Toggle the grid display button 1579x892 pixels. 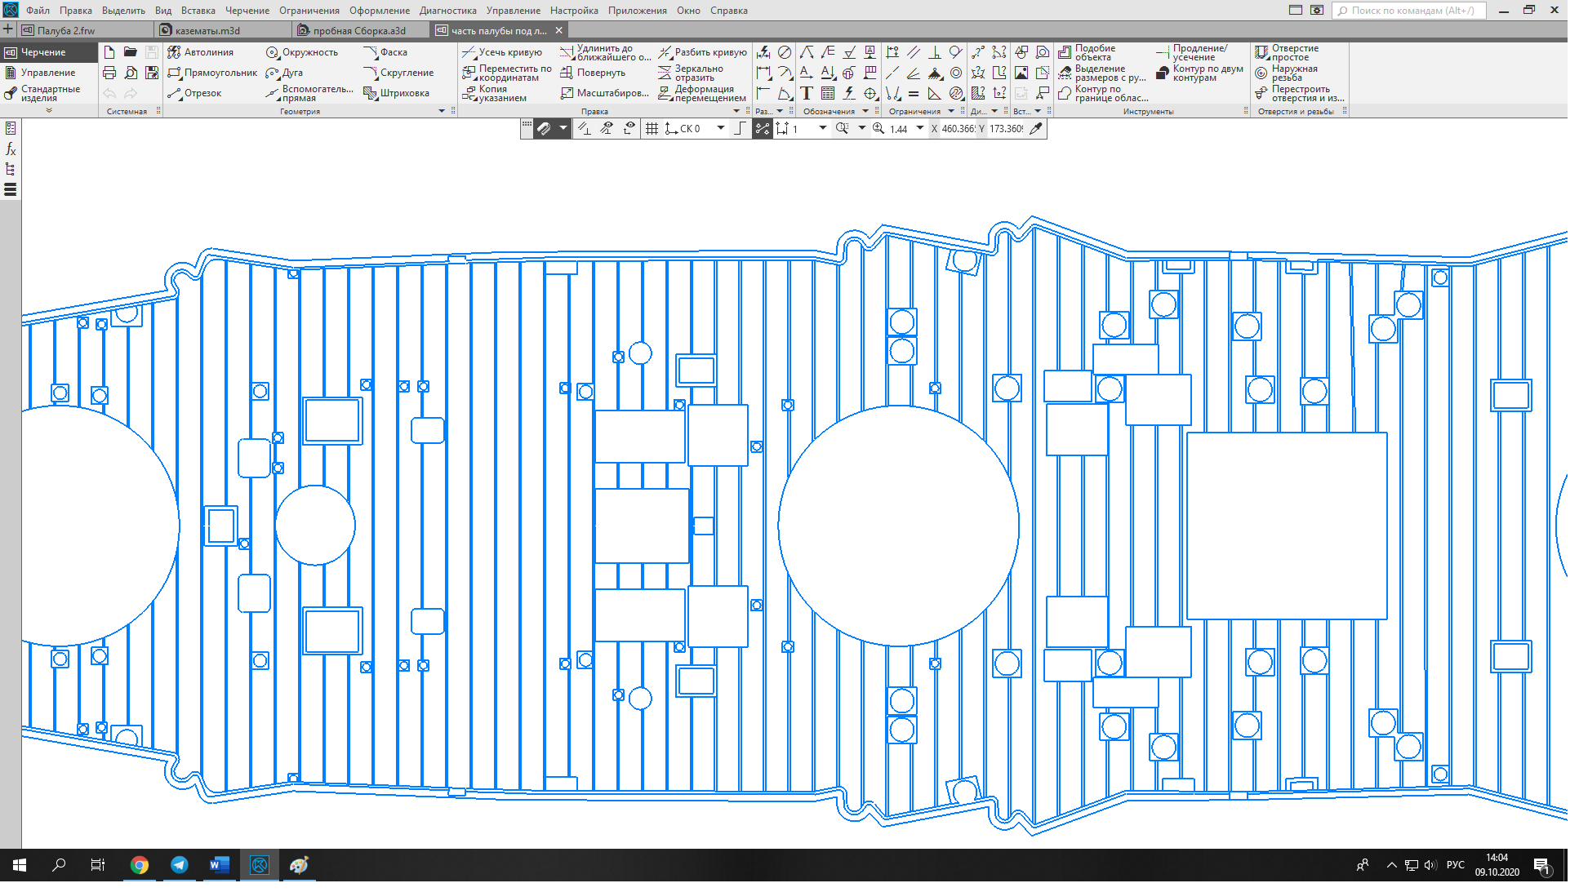click(x=652, y=129)
